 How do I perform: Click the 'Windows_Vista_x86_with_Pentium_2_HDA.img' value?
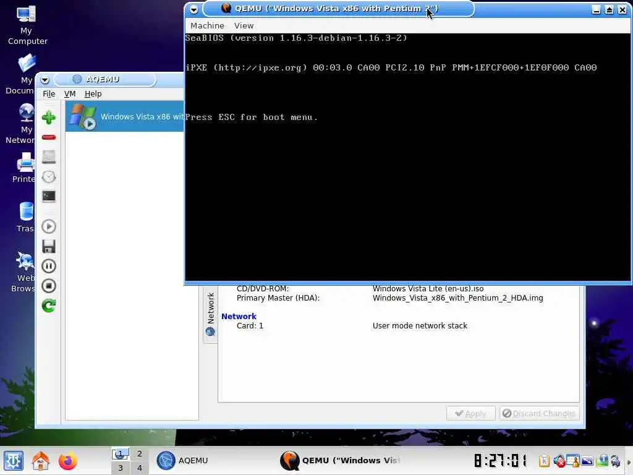pyautogui.click(x=458, y=298)
